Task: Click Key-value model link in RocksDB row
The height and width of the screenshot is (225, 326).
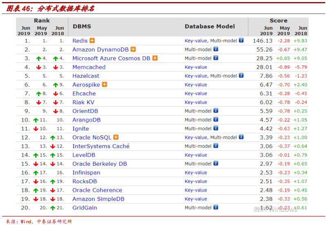Action: click(196, 181)
